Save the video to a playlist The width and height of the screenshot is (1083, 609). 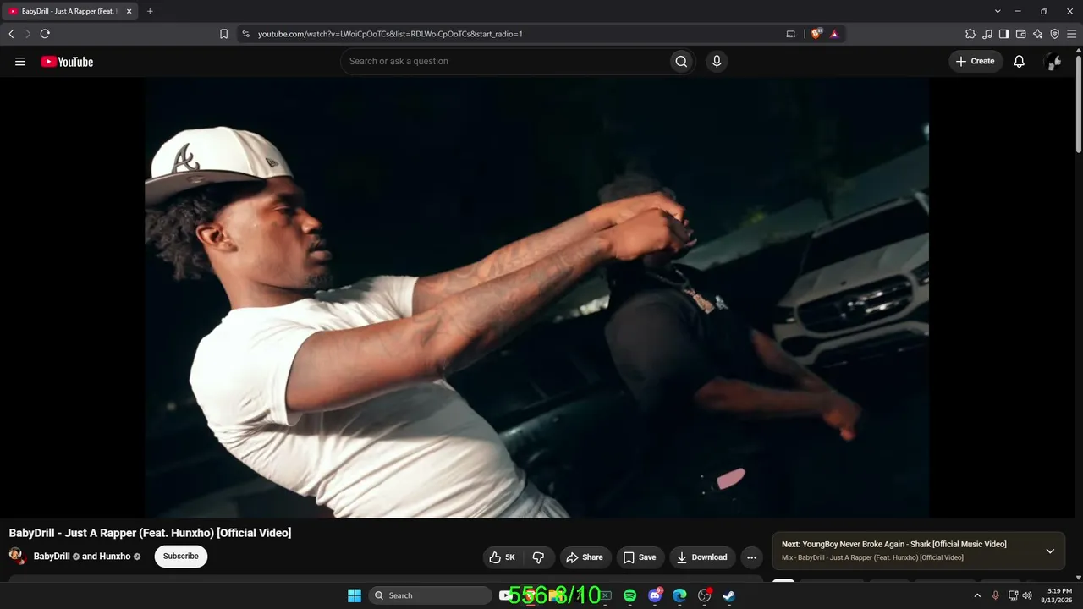pos(640,557)
